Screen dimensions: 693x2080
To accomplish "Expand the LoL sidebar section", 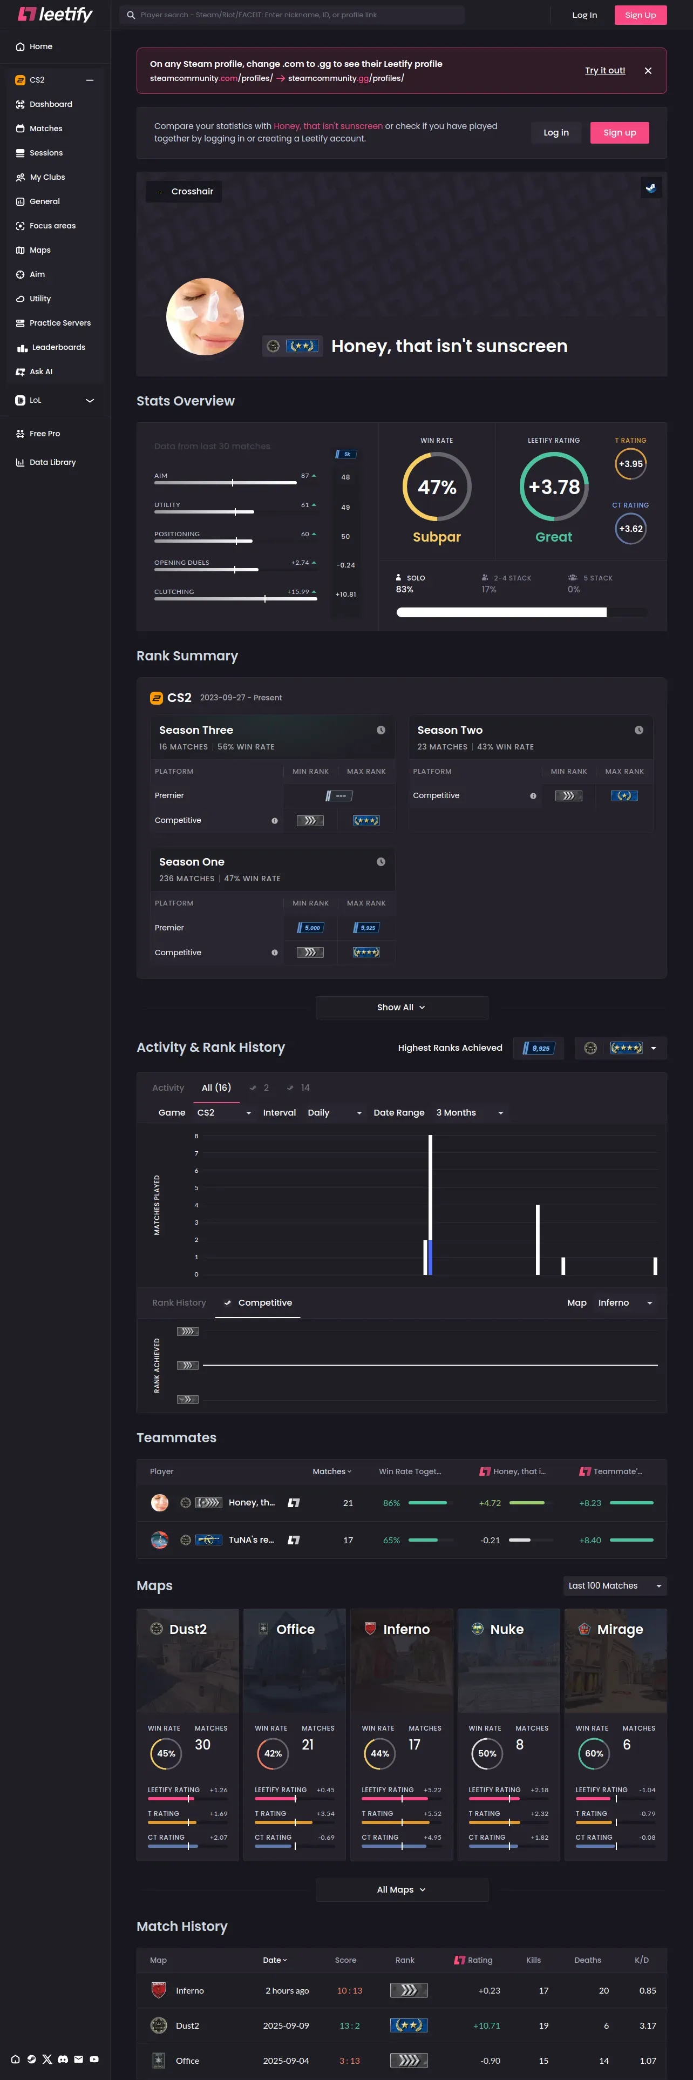I will 90,401.
